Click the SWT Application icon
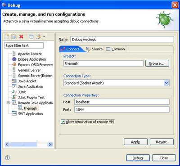Image resolution: width=180 pixels, height=166 pixels. point(14,113)
